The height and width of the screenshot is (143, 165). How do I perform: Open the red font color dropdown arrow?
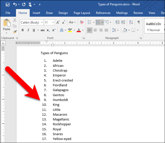click(x=83, y=30)
